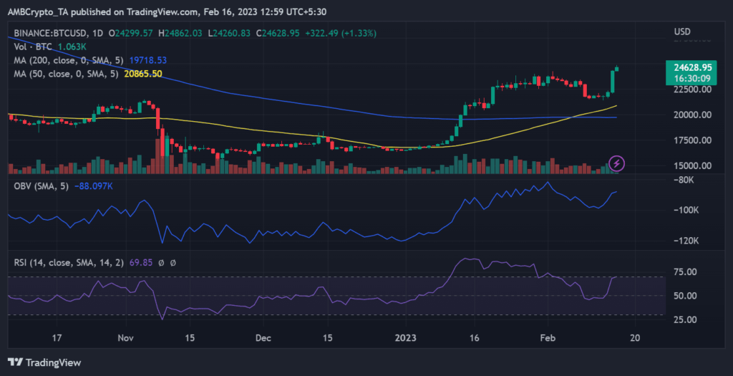Viewport: 733px width, 376px height.
Task: Select the BINANCE:BTCUSD symbol label
Action: 52,34
